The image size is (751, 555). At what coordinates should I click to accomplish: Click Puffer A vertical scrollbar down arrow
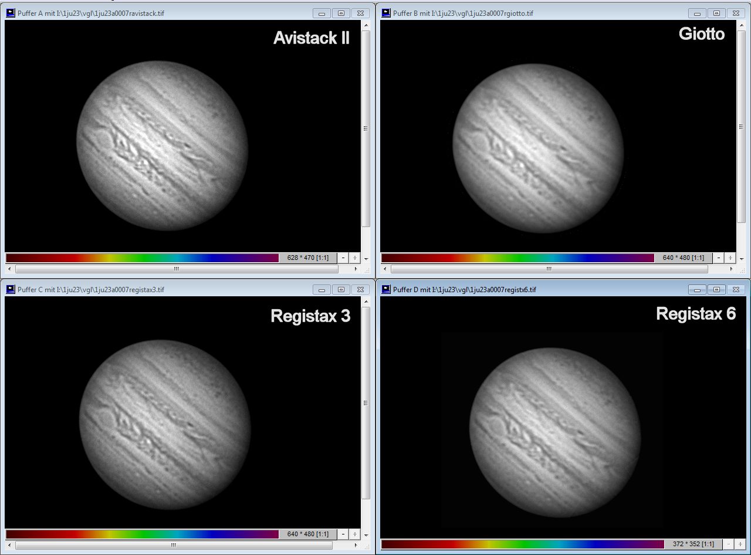(366, 259)
